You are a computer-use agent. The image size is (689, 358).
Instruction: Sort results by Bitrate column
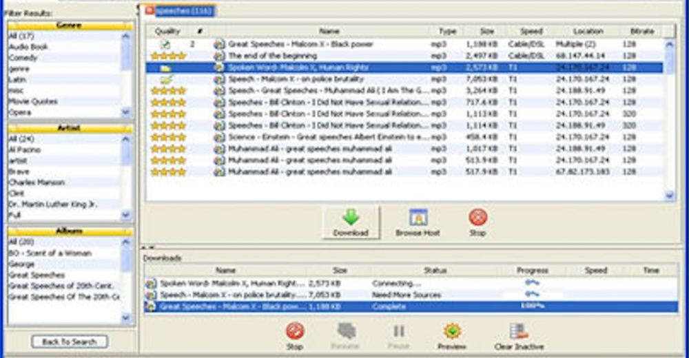(642, 31)
